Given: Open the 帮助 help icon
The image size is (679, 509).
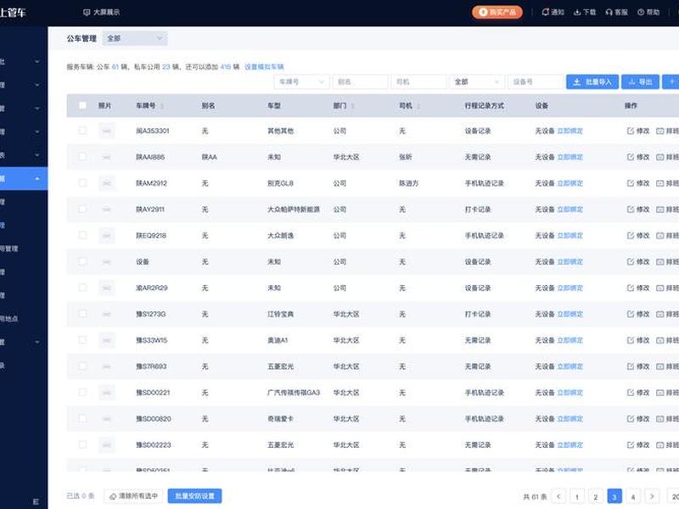Looking at the screenshot, I should pos(648,12).
